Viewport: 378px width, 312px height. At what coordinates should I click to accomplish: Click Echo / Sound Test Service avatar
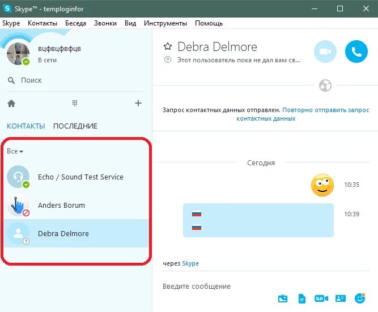pyautogui.click(x=18, y=177)
